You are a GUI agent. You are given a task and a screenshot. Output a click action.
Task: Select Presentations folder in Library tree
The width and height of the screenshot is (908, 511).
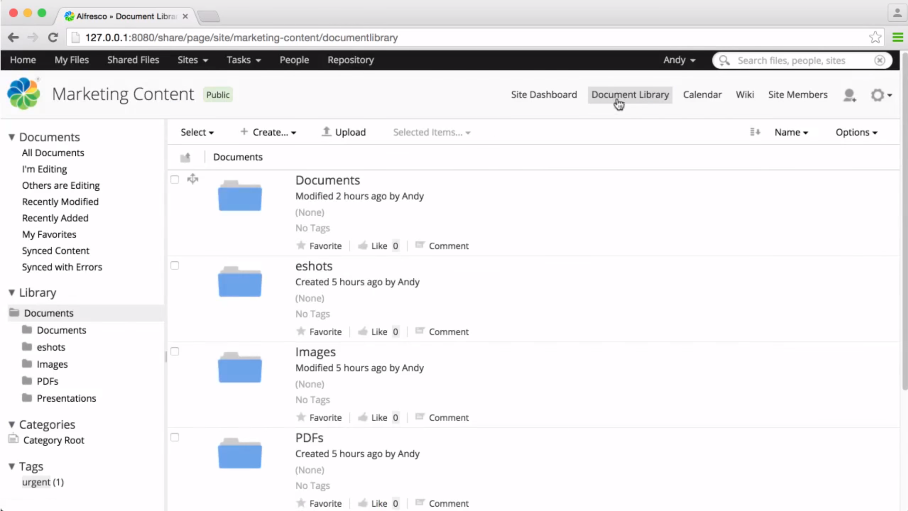tap(66, 398)
